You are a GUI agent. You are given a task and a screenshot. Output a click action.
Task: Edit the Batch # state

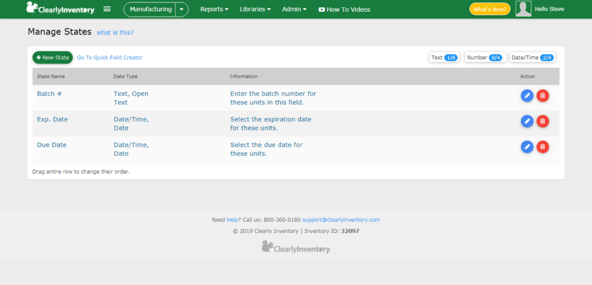point(527,95)
